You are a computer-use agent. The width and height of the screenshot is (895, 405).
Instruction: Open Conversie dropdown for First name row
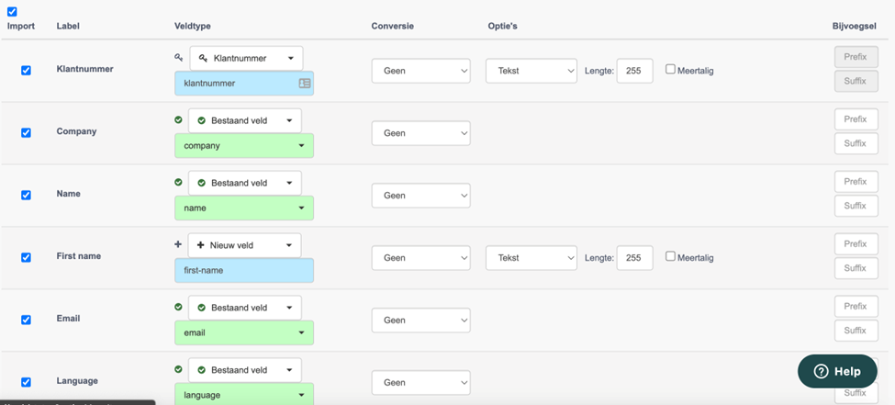click(x=421, y=258)
